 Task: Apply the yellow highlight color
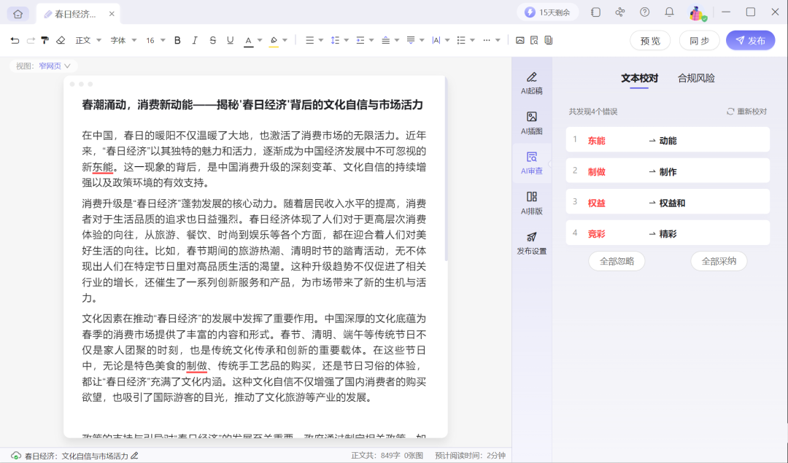coord(274,41)
